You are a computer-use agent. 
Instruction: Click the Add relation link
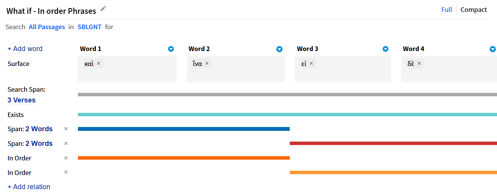point(29,187)
